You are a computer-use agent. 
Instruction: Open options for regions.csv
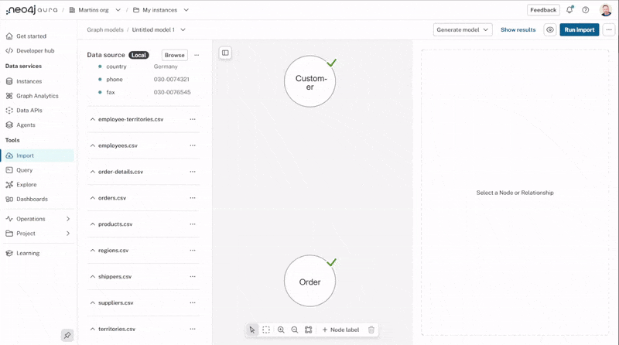click(x=193, y=251)
